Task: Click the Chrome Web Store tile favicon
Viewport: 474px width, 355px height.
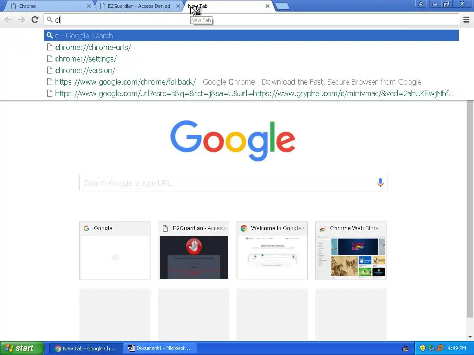Action: pyautogui.click(x=323, y=228)
